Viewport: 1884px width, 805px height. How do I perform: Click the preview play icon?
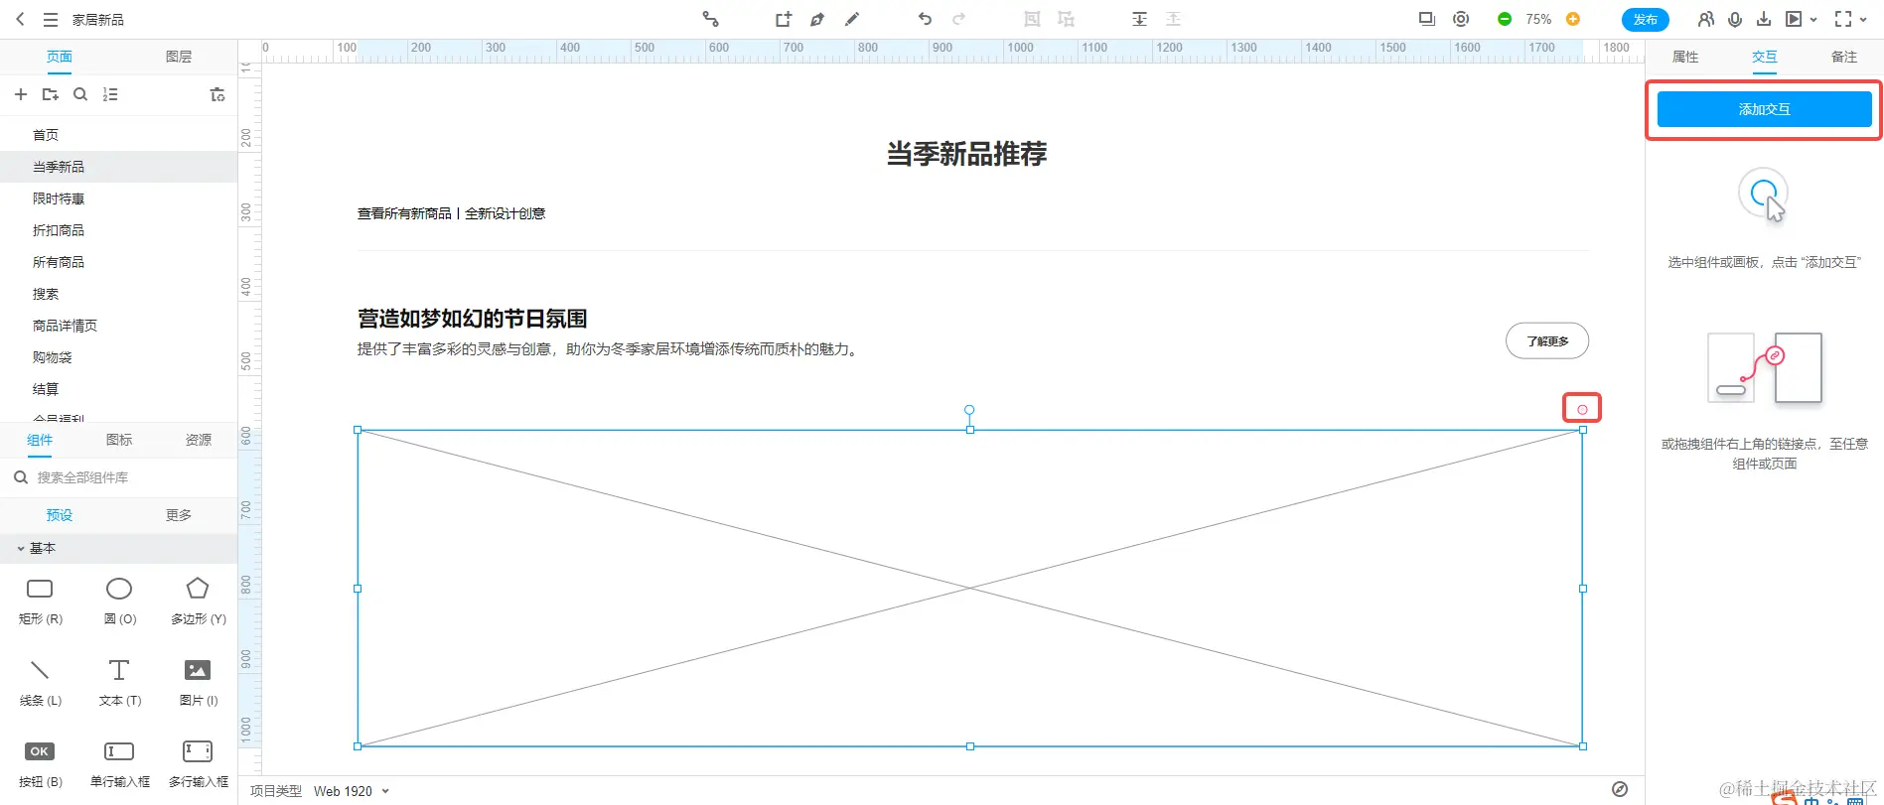click(1794, 19)
